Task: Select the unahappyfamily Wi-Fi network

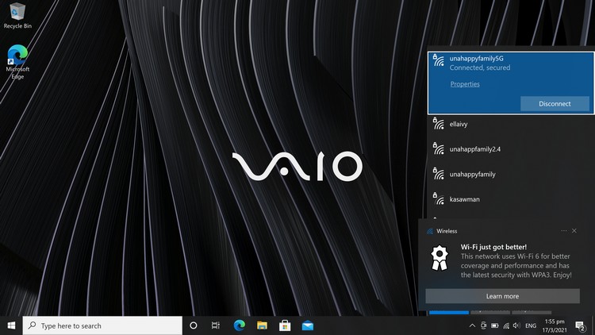Action: pyautogui.click(x=511, y=174)
